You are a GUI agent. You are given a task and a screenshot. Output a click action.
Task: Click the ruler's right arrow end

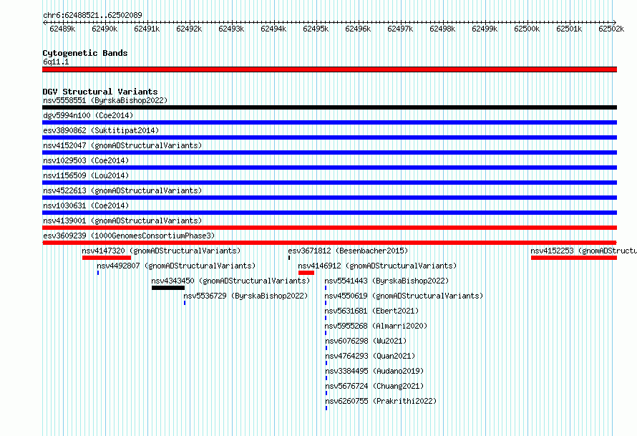click(x=615, y=22)
